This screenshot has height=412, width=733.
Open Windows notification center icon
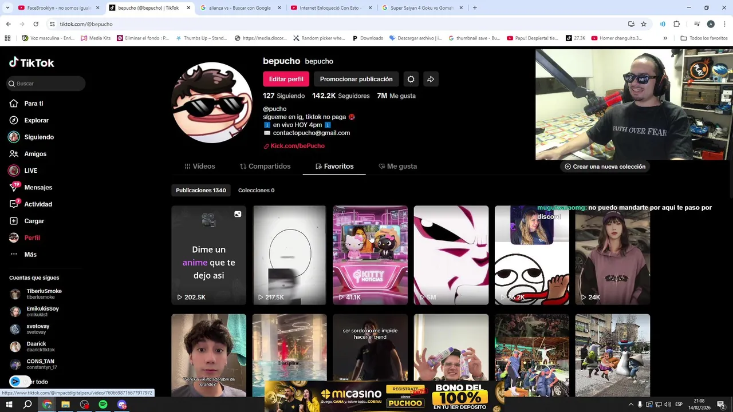pos(721,405)
